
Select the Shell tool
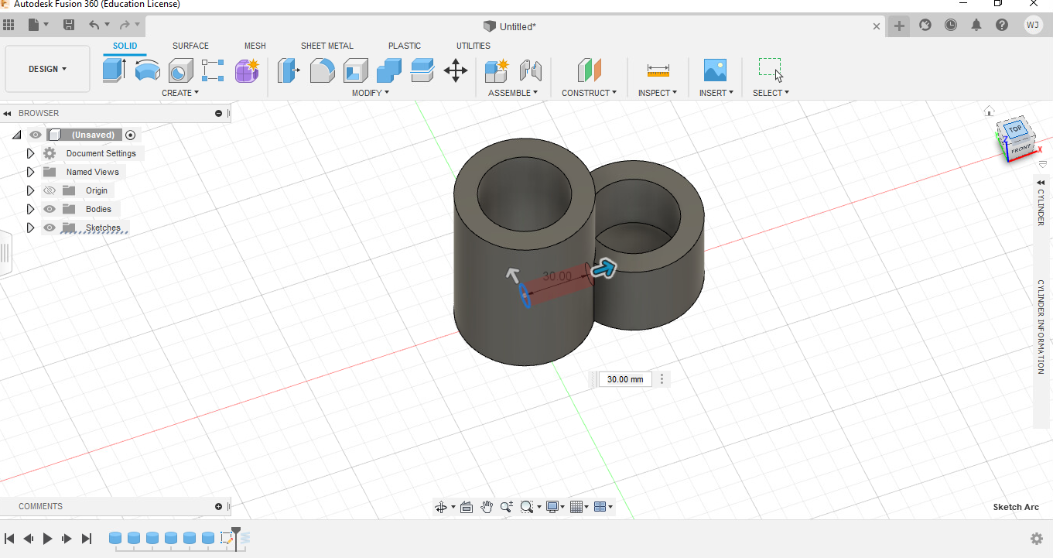pyautogui.click(x=355, y=70)
